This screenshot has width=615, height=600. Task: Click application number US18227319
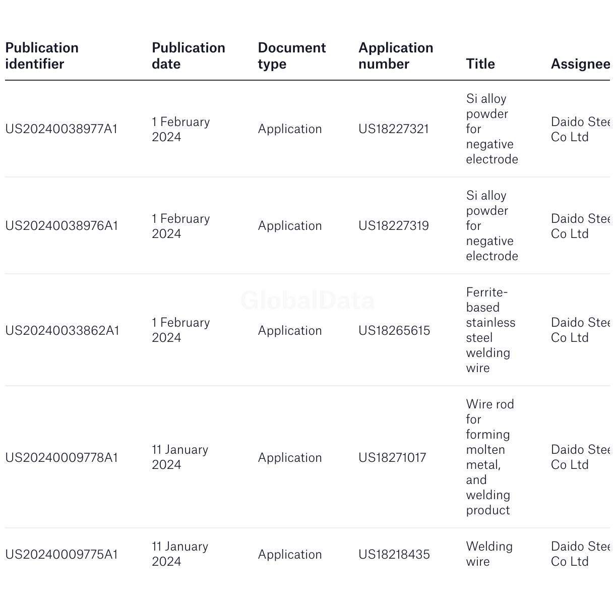coord(394,226)
